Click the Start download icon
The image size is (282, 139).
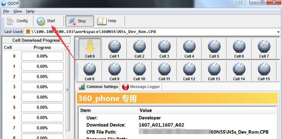click(x=41, y=22)
